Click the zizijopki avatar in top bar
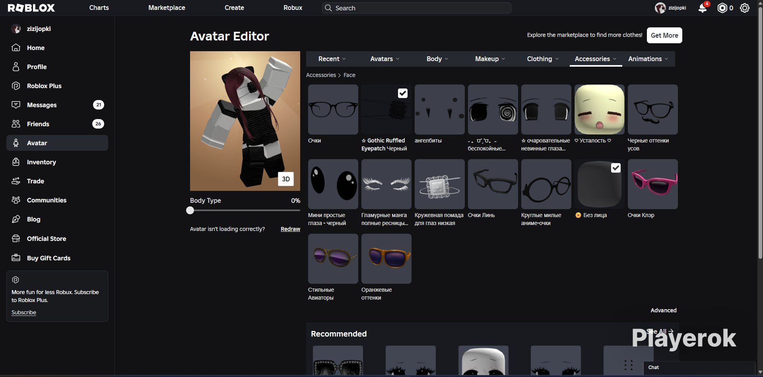The width and height of the screenshot is (763, 377). 660,8
